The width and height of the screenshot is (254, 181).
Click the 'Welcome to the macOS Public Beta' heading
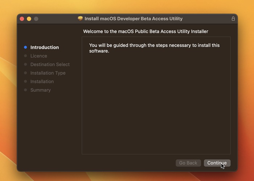click(146, 31)
